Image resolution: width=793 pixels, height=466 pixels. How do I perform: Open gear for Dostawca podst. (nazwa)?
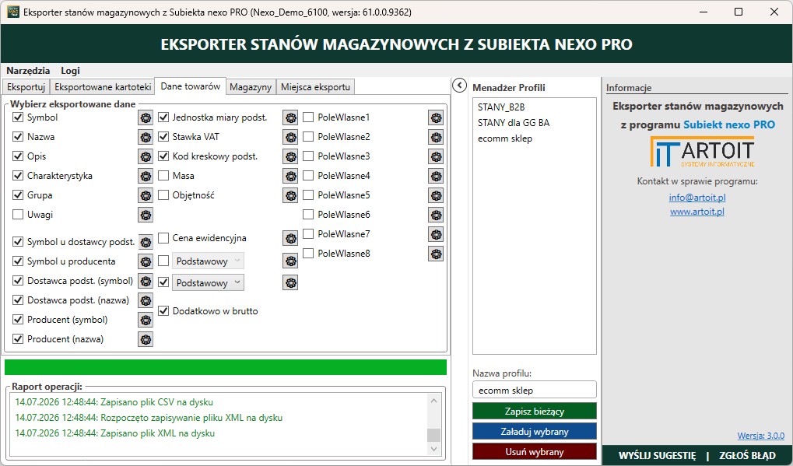tap(146, 300)
